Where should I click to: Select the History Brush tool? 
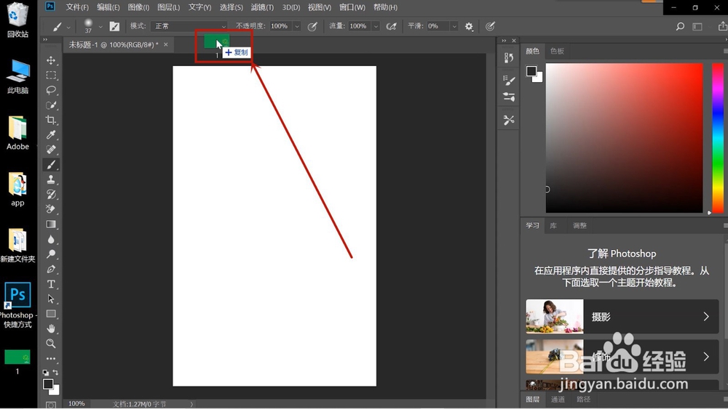click(x=51, y=194)
